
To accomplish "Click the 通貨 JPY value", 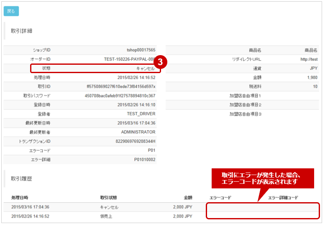I will (313, 68).
